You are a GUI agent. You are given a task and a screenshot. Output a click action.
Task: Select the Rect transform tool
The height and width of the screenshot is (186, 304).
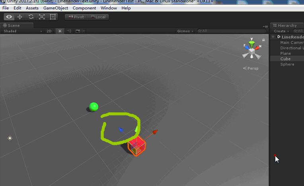pos(53,17)
